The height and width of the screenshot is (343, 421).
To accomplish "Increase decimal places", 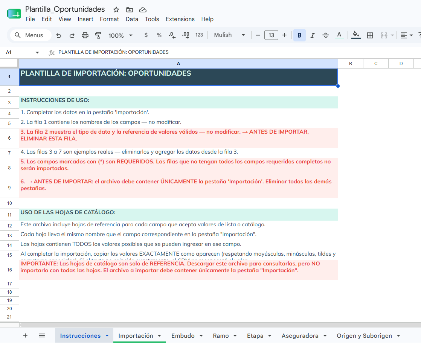I will tap(186, 35).
